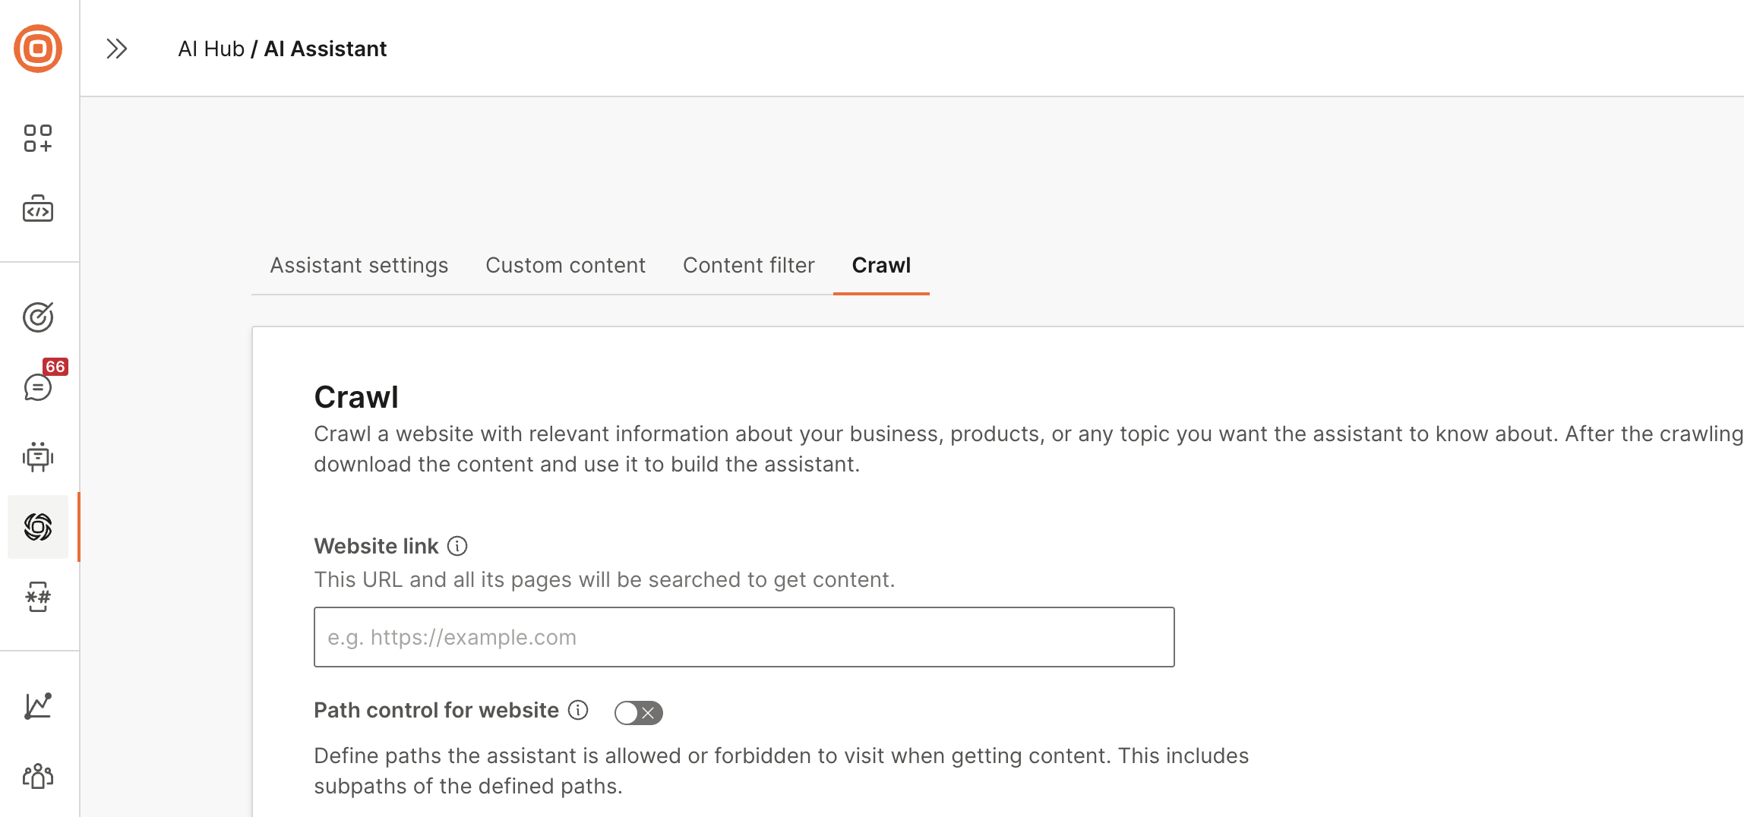Screen dimensions: 1744x817
Task: Open the Content filter tab
Action: pos(748,265)
